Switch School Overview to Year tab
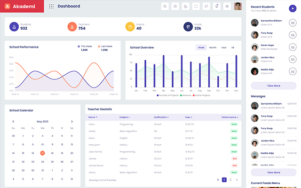This screenshot has width=301, height=188. coord(223,47)
